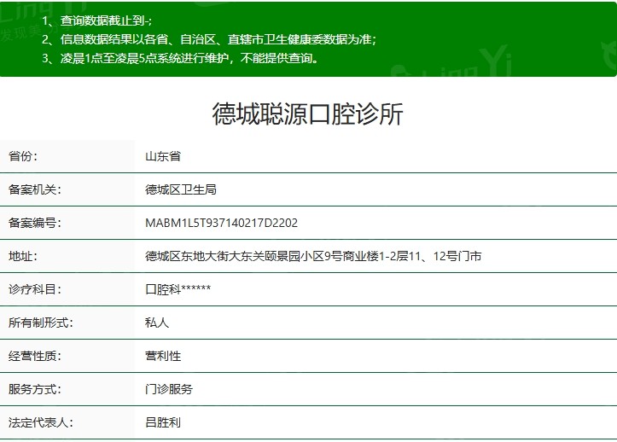Click the 服务方式 label

(x=35, y=389)
